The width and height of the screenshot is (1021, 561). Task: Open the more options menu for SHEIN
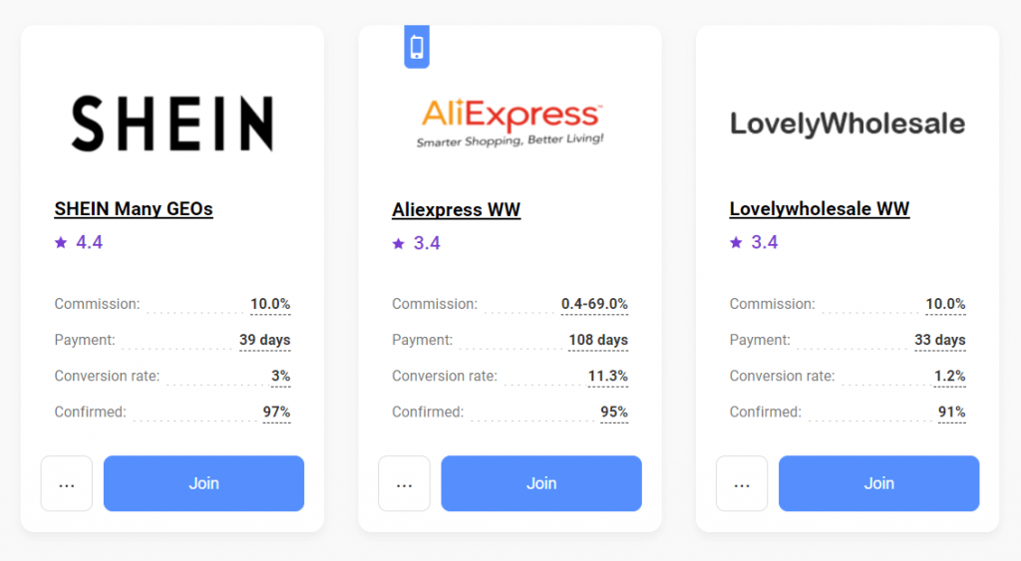67,484
